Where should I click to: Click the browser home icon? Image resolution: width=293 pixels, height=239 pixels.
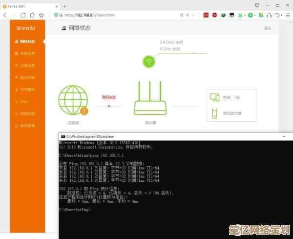pyautogui.click(x=32, y=15)
